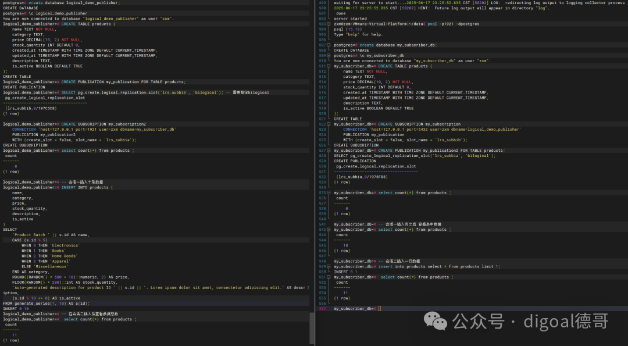Image resolution: width=628 pixels, height=346 pixels.
Task: Collapse the fold marker at line 542
Action: click(x=329, y=230)
